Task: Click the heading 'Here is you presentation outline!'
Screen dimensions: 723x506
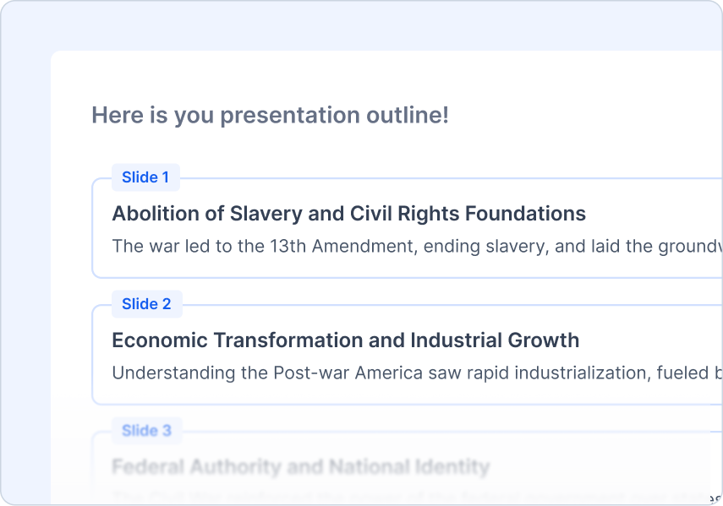Action: (x=271, y=115)
